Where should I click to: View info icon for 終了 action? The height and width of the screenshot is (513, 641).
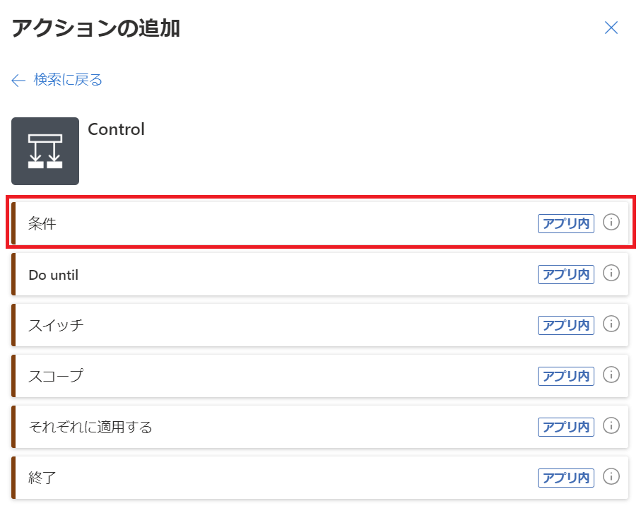pyautogui.click(x=611, y=477)
